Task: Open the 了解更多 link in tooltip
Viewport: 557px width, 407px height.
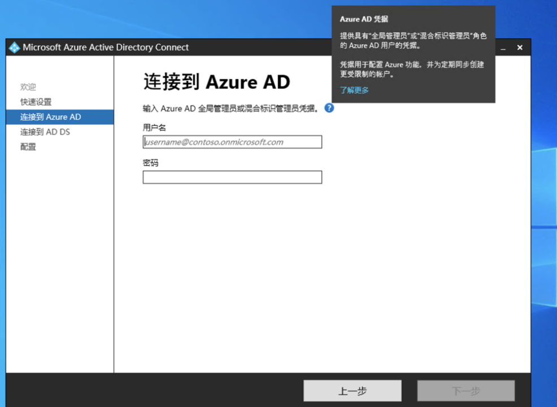Action: (354, 90)
